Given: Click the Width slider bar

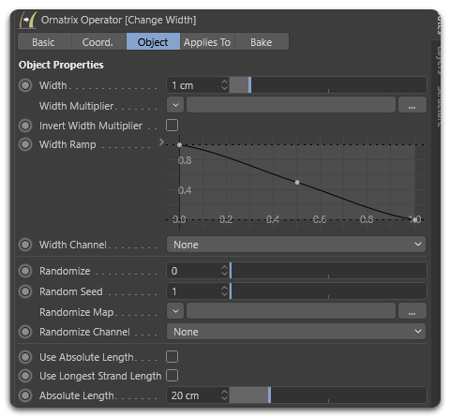Looking at the screenshot, I should (328, 85).
